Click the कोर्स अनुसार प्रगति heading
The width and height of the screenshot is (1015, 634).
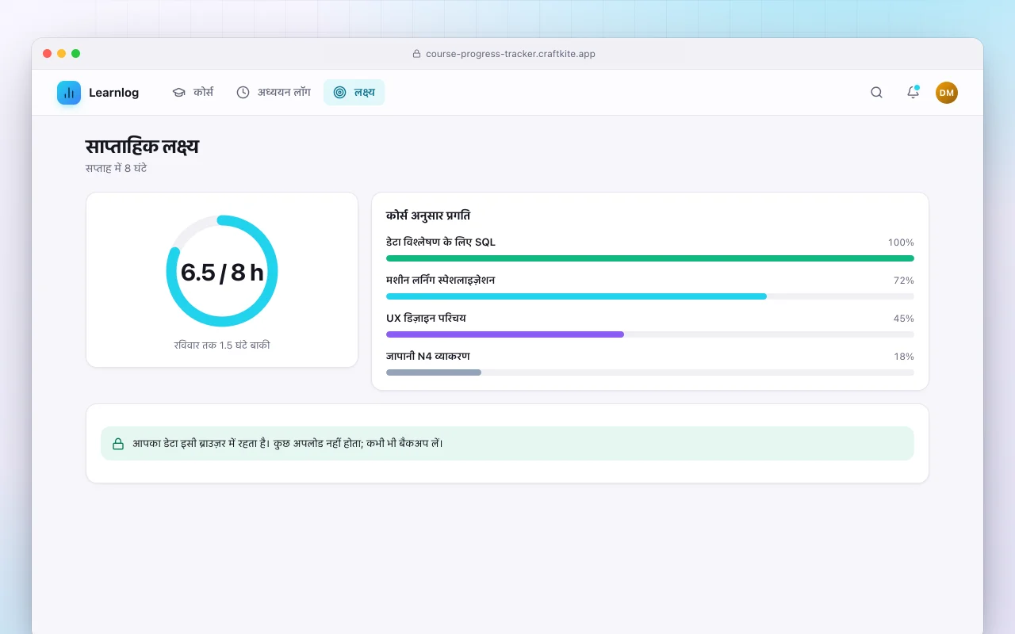(428, 216)
